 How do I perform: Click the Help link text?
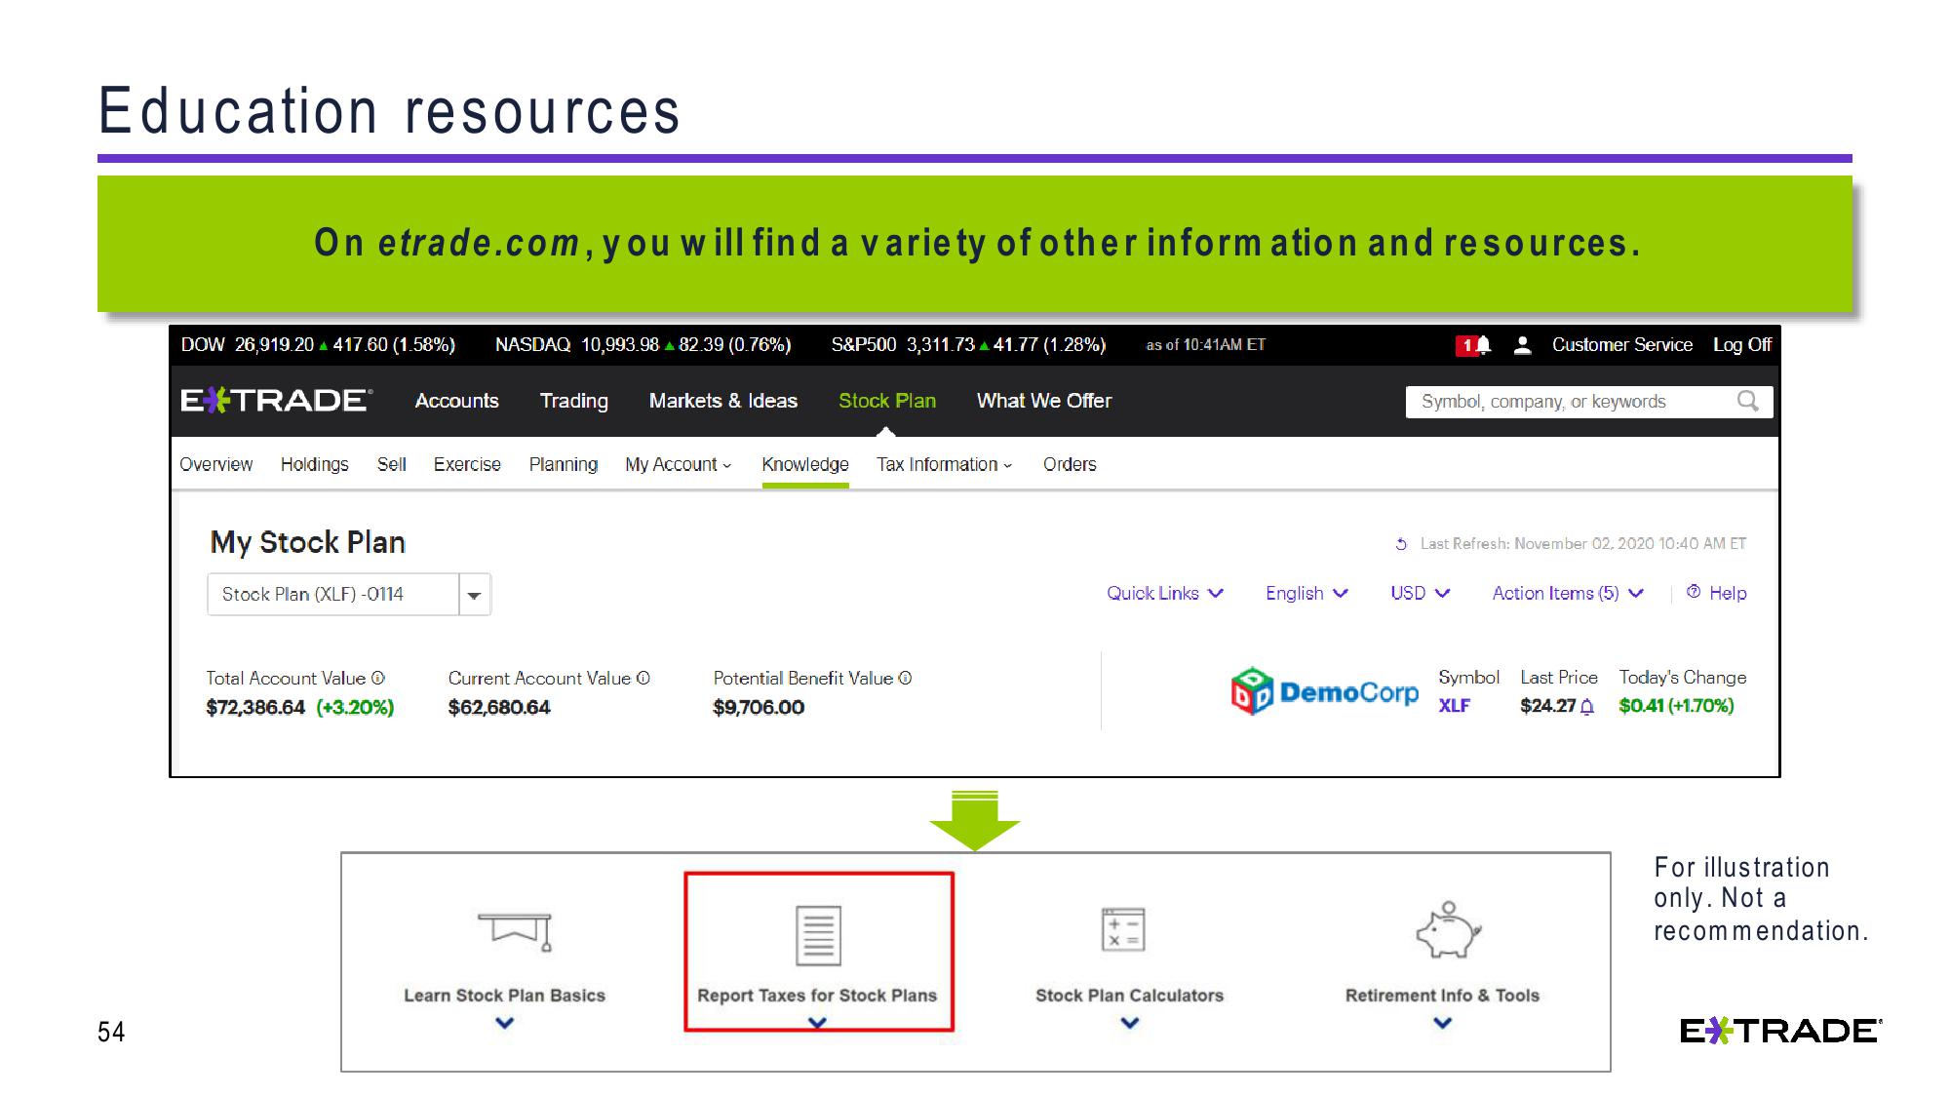click(1728, 593)
